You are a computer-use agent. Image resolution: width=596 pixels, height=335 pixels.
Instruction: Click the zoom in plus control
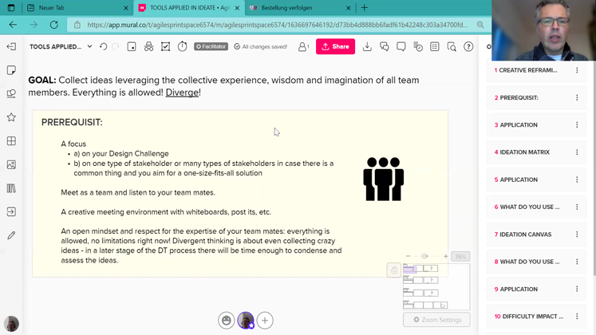pos(445,256)
